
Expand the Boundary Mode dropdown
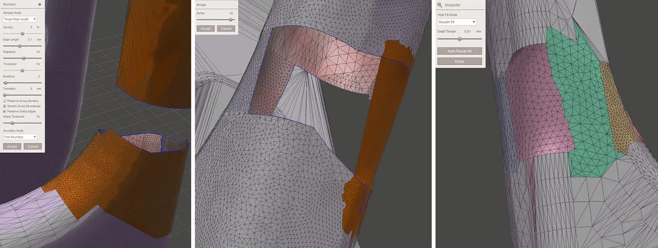[20, 137]
